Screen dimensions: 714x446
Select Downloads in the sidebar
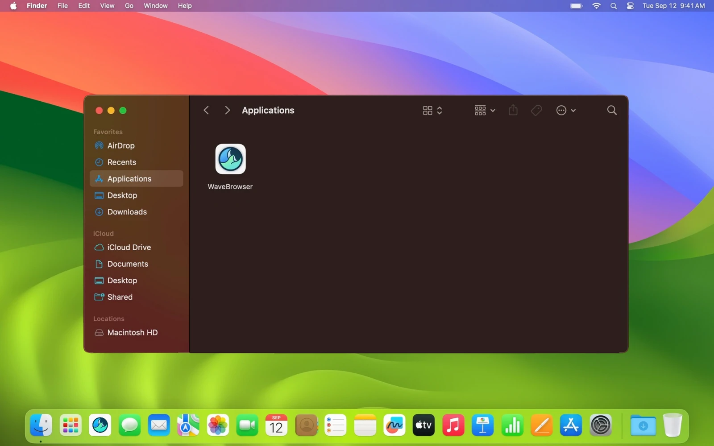tap(137, 212)
